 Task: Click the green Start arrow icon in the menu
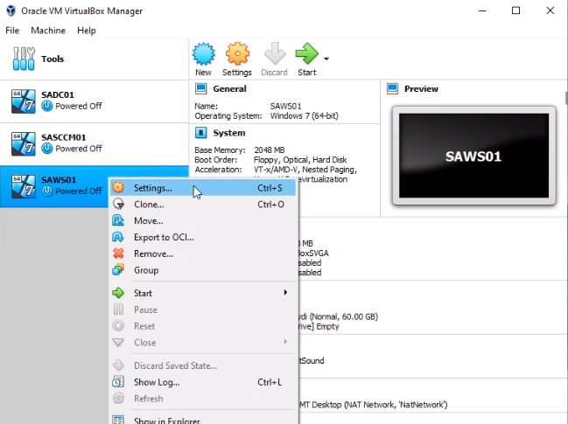[x=118, y=293]
